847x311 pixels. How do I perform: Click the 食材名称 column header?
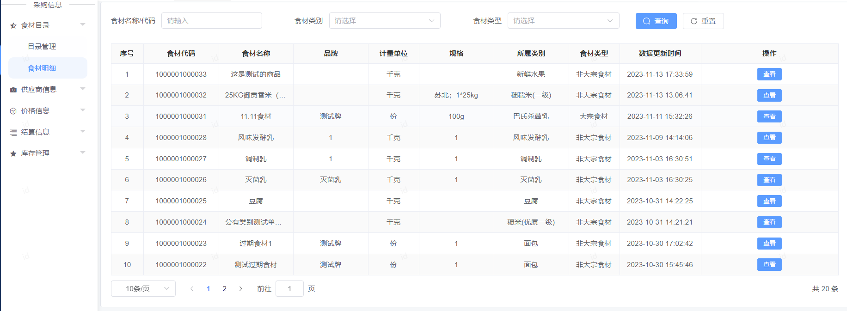pyautogui.click(x=256, y=54)
